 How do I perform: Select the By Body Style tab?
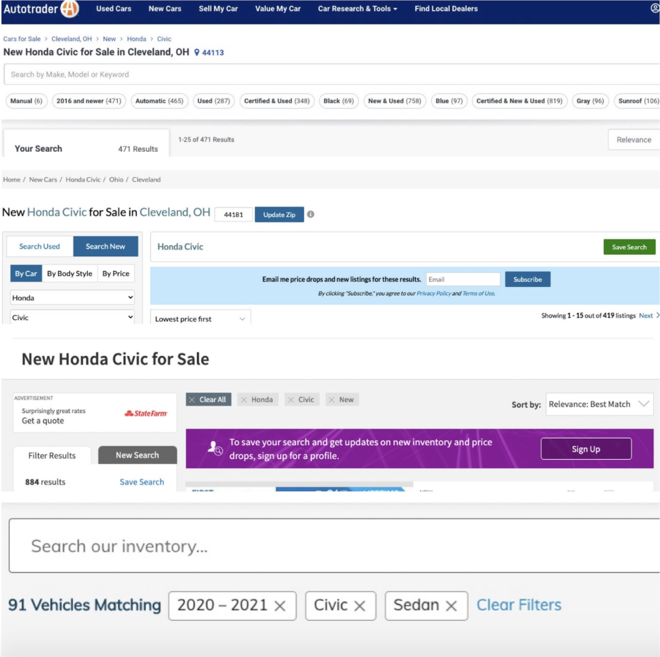pyautogui.click(x=70, y=273)
